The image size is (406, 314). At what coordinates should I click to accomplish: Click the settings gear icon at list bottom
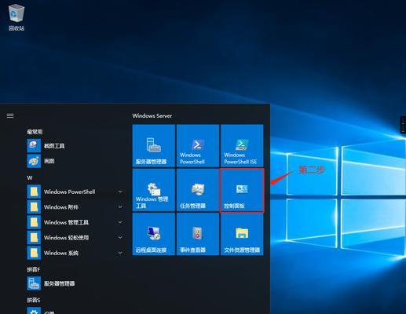pos(34,311)
